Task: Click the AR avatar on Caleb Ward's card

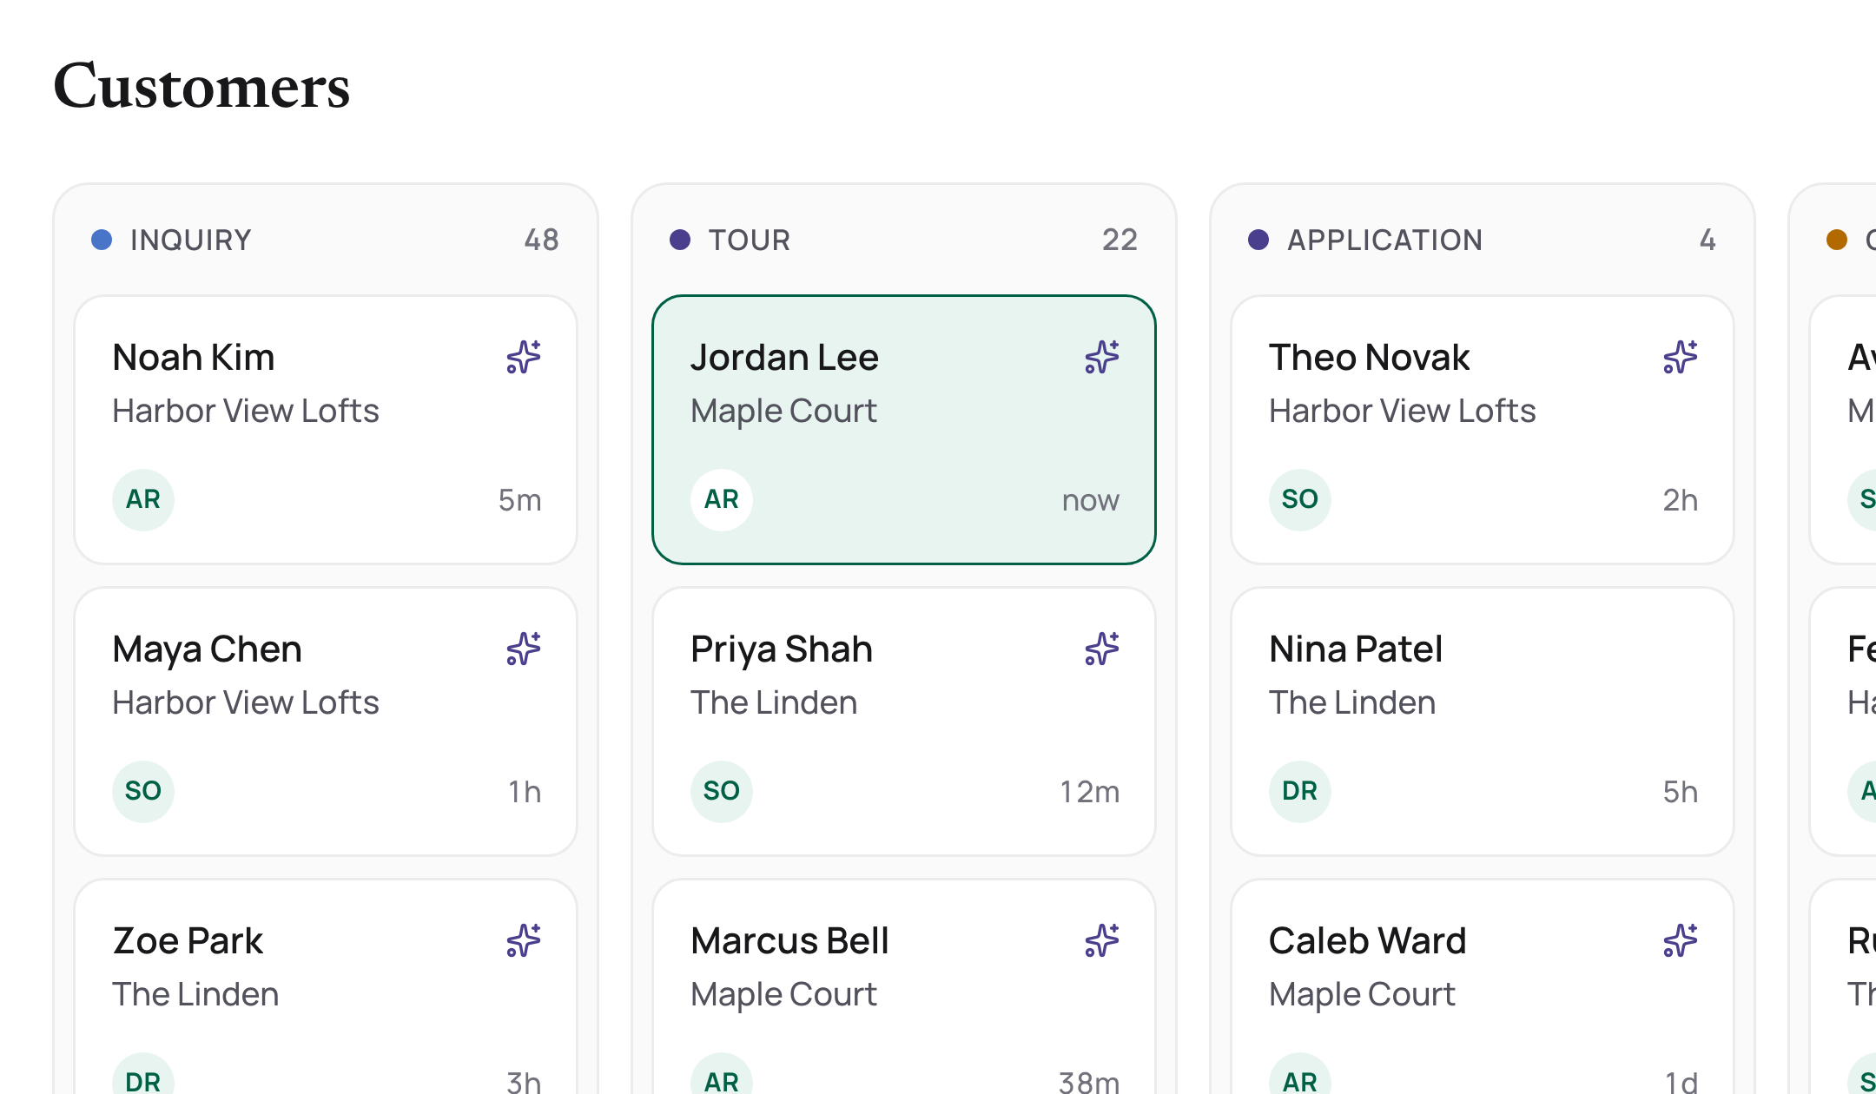Action: (x=1300, y=1074)
